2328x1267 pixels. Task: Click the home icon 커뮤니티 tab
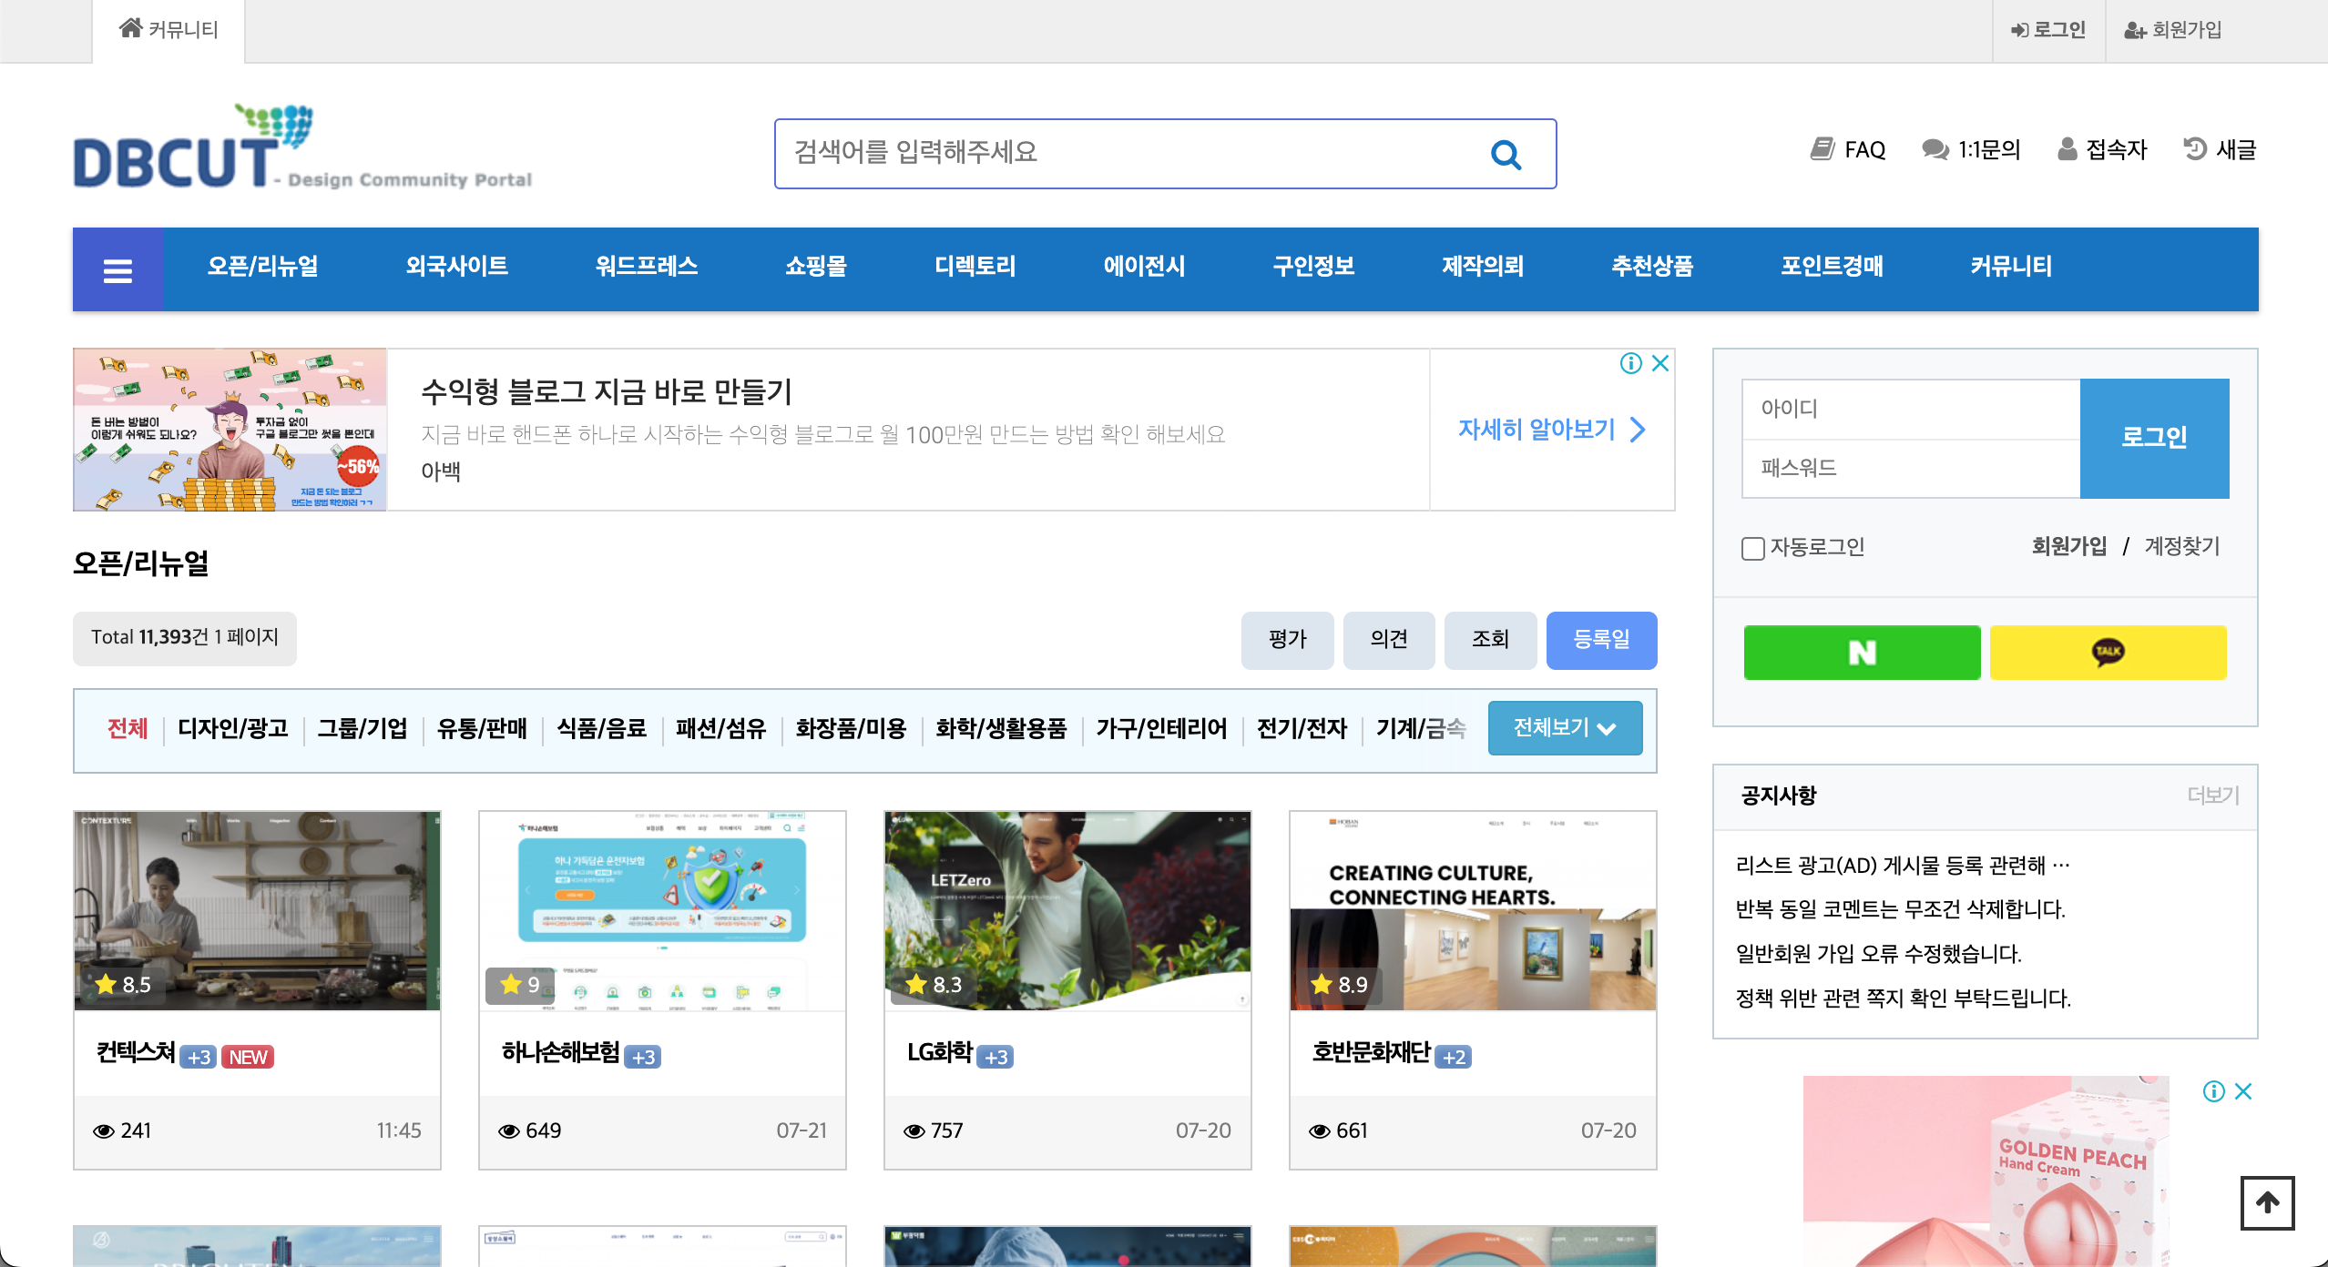pos(168,30)
